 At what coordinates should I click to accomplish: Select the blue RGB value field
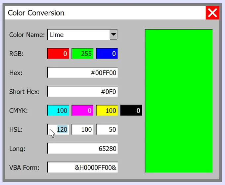[107, 54]
